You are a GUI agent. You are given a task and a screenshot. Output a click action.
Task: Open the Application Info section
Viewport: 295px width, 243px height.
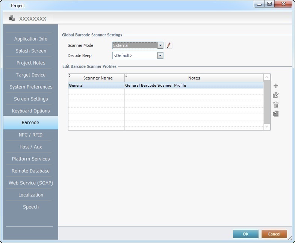click(31, 39)
